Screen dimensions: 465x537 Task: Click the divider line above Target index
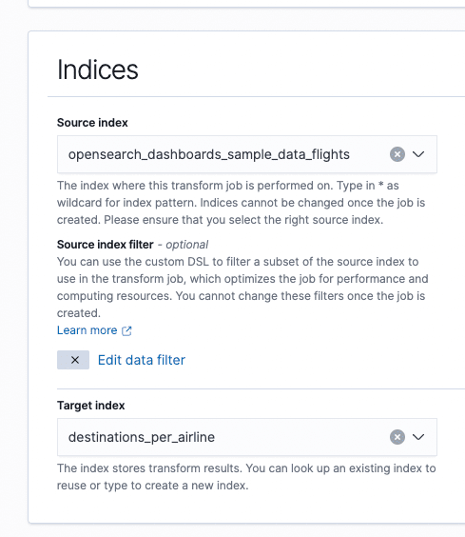[x=261, y=388]
